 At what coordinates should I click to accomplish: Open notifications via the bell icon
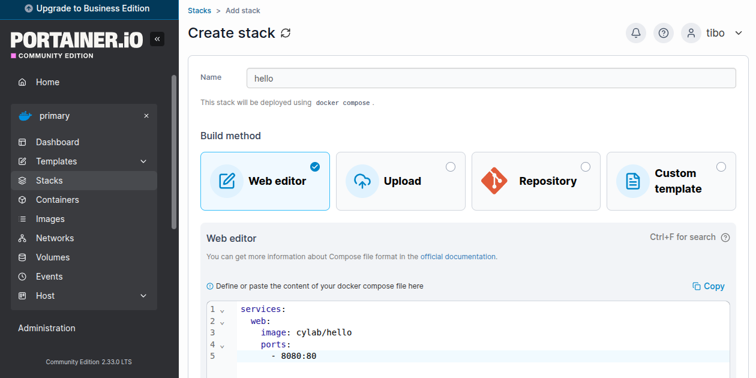click(636, 33)
